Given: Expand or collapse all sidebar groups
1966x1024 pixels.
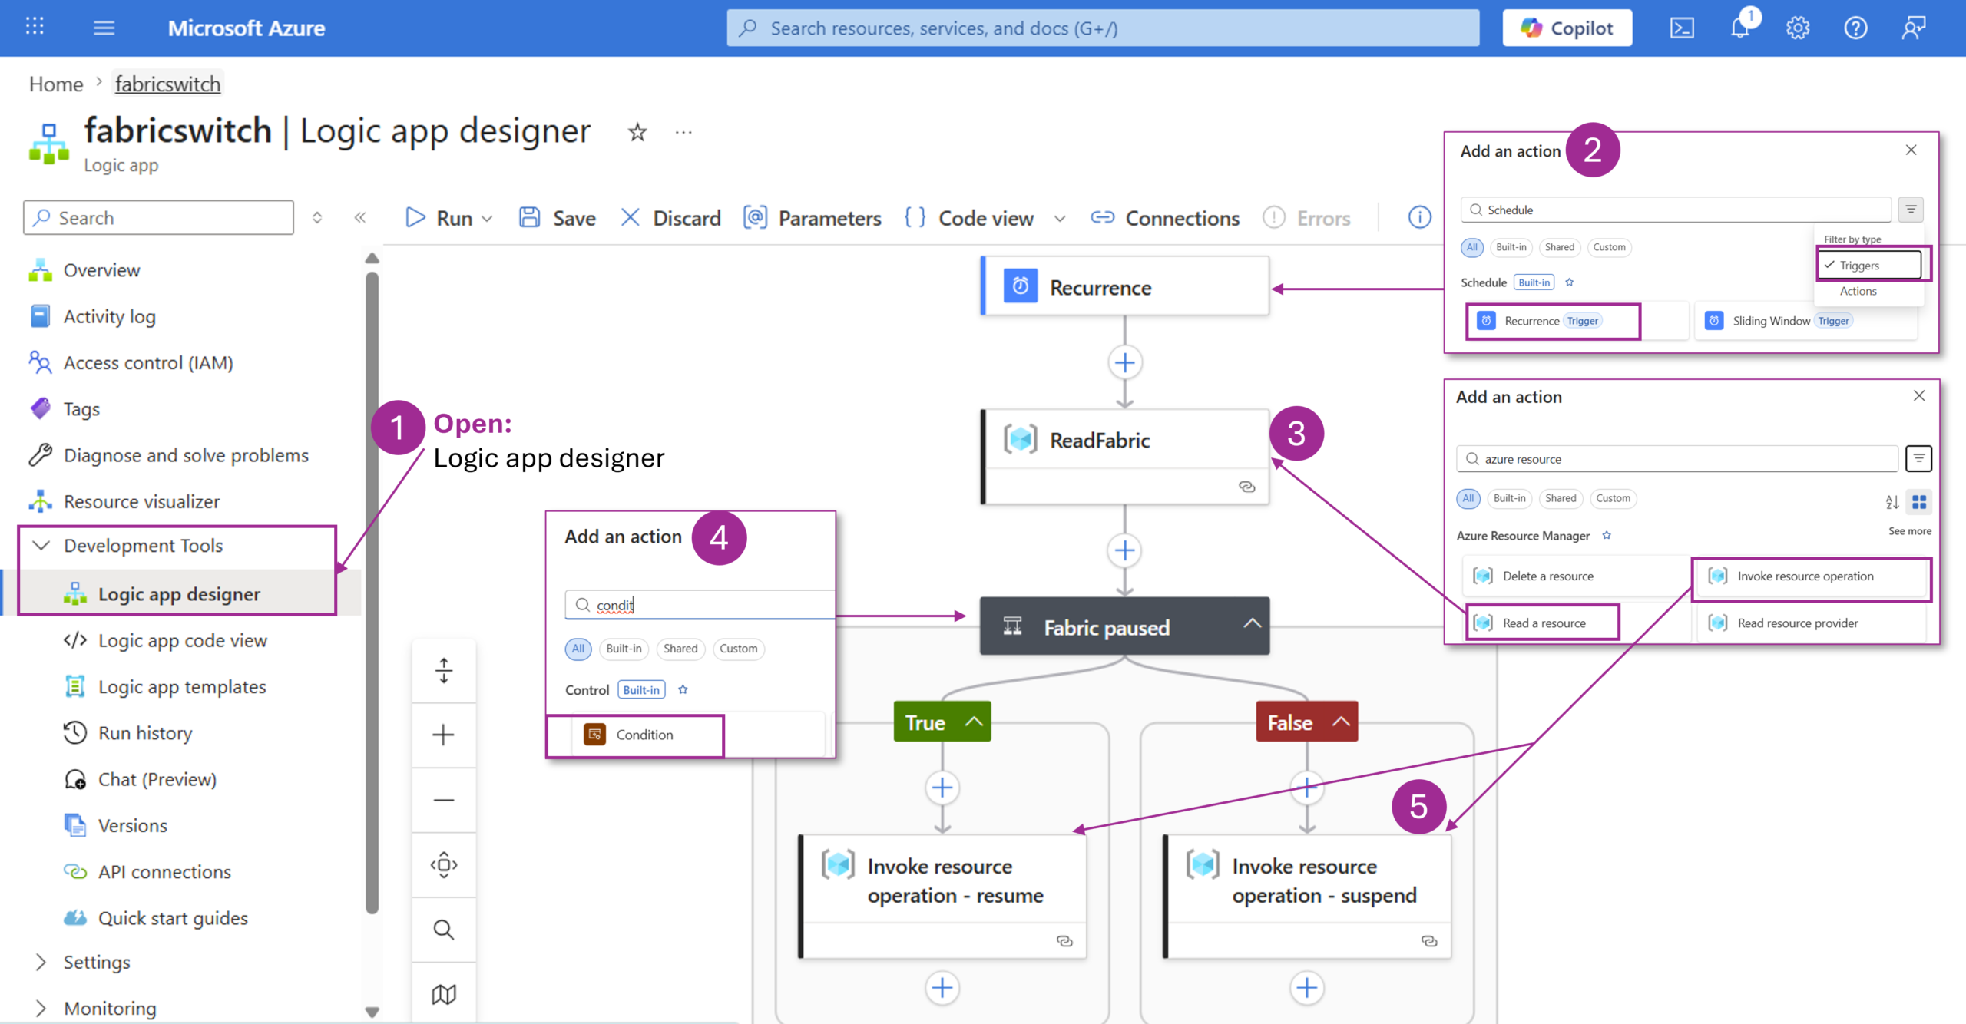Looking at the screenshot, I should coord(317,217).
